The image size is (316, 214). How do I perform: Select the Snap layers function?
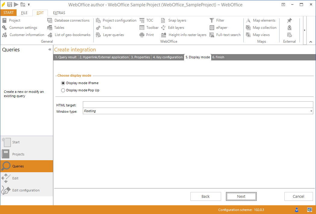(x=174, y=20)
